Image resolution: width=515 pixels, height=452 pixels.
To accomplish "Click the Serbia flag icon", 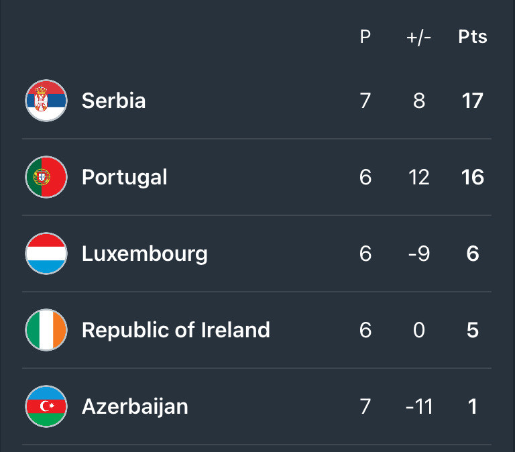I will tap(46, 101).
